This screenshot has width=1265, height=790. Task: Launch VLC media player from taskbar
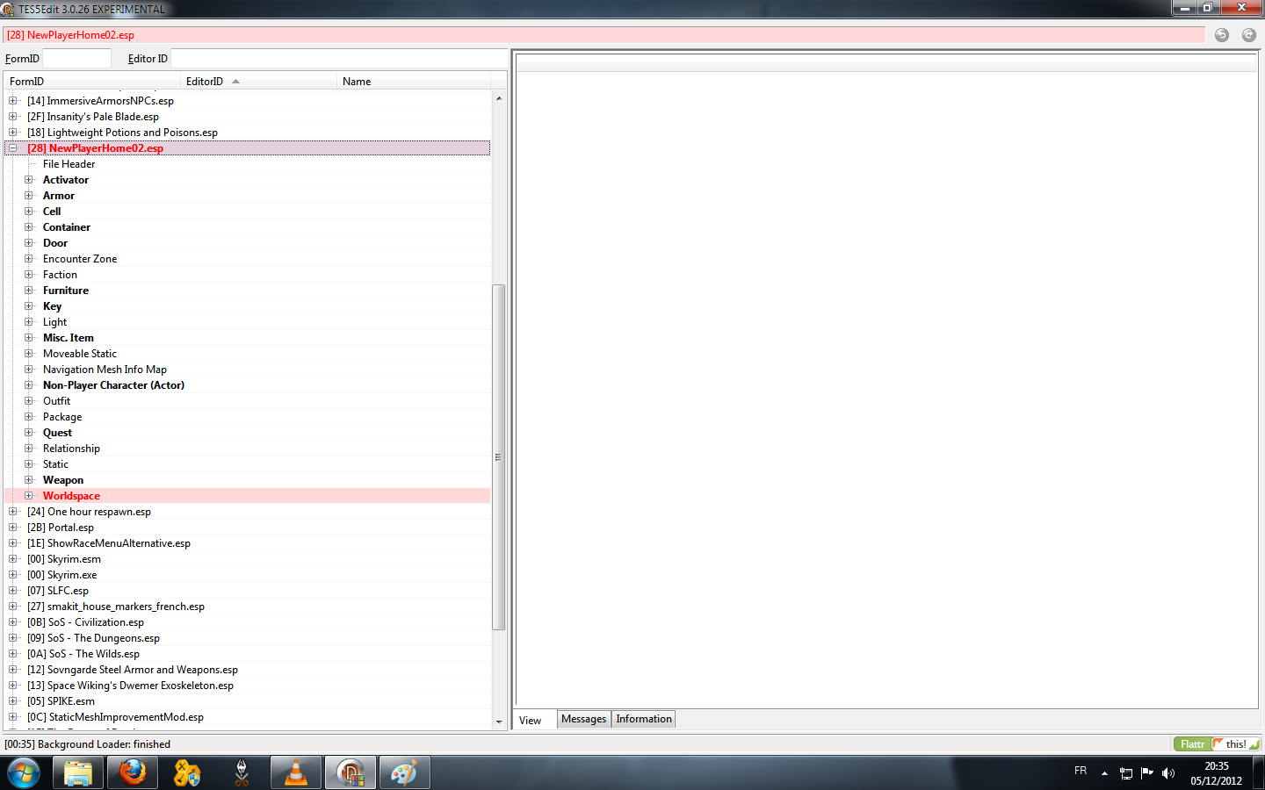[296, 773]
